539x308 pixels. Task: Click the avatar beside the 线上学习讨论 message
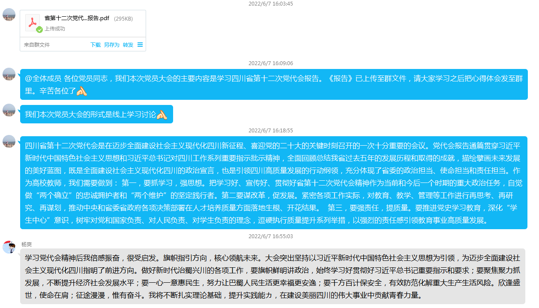(9, 110)
